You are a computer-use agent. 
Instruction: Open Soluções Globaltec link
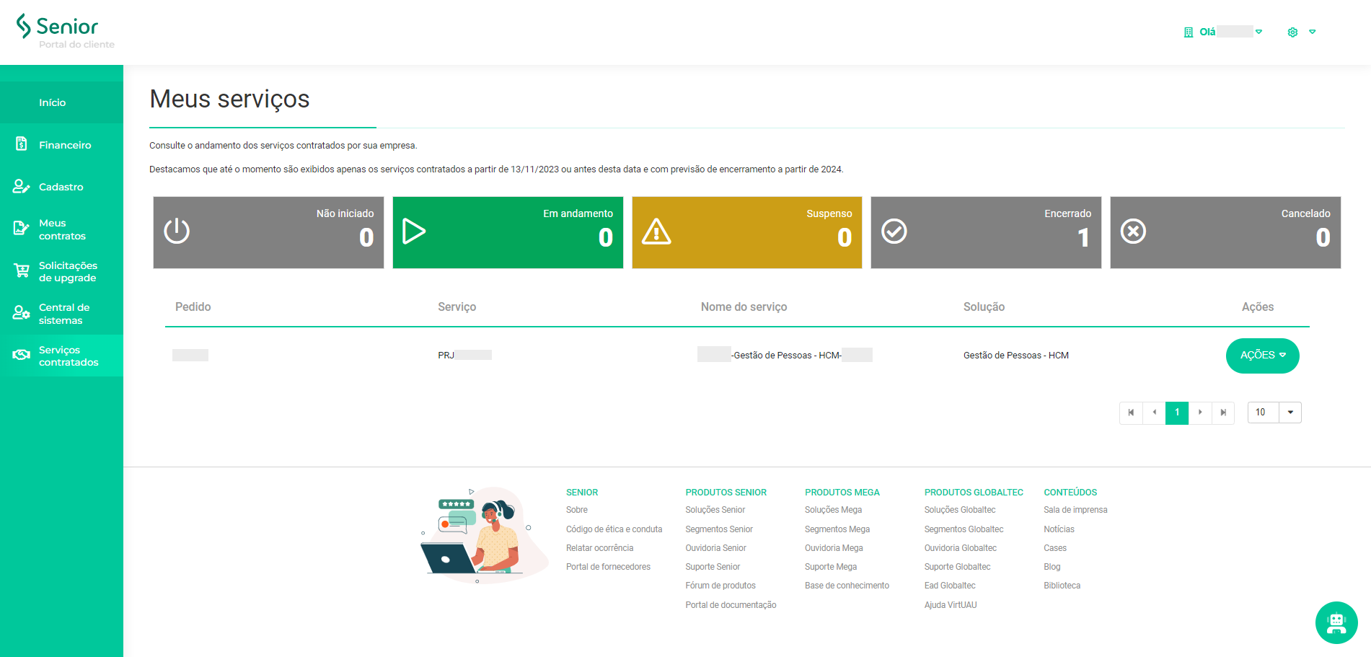(960, 510)
